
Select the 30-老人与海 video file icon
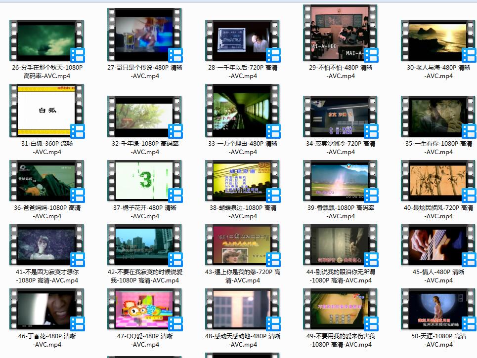point(438,40)
